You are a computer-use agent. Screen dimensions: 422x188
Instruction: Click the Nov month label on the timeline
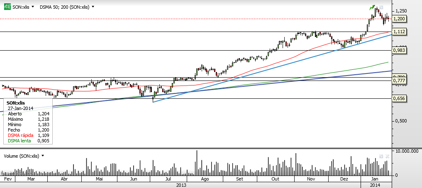click(x=310, y=179)
